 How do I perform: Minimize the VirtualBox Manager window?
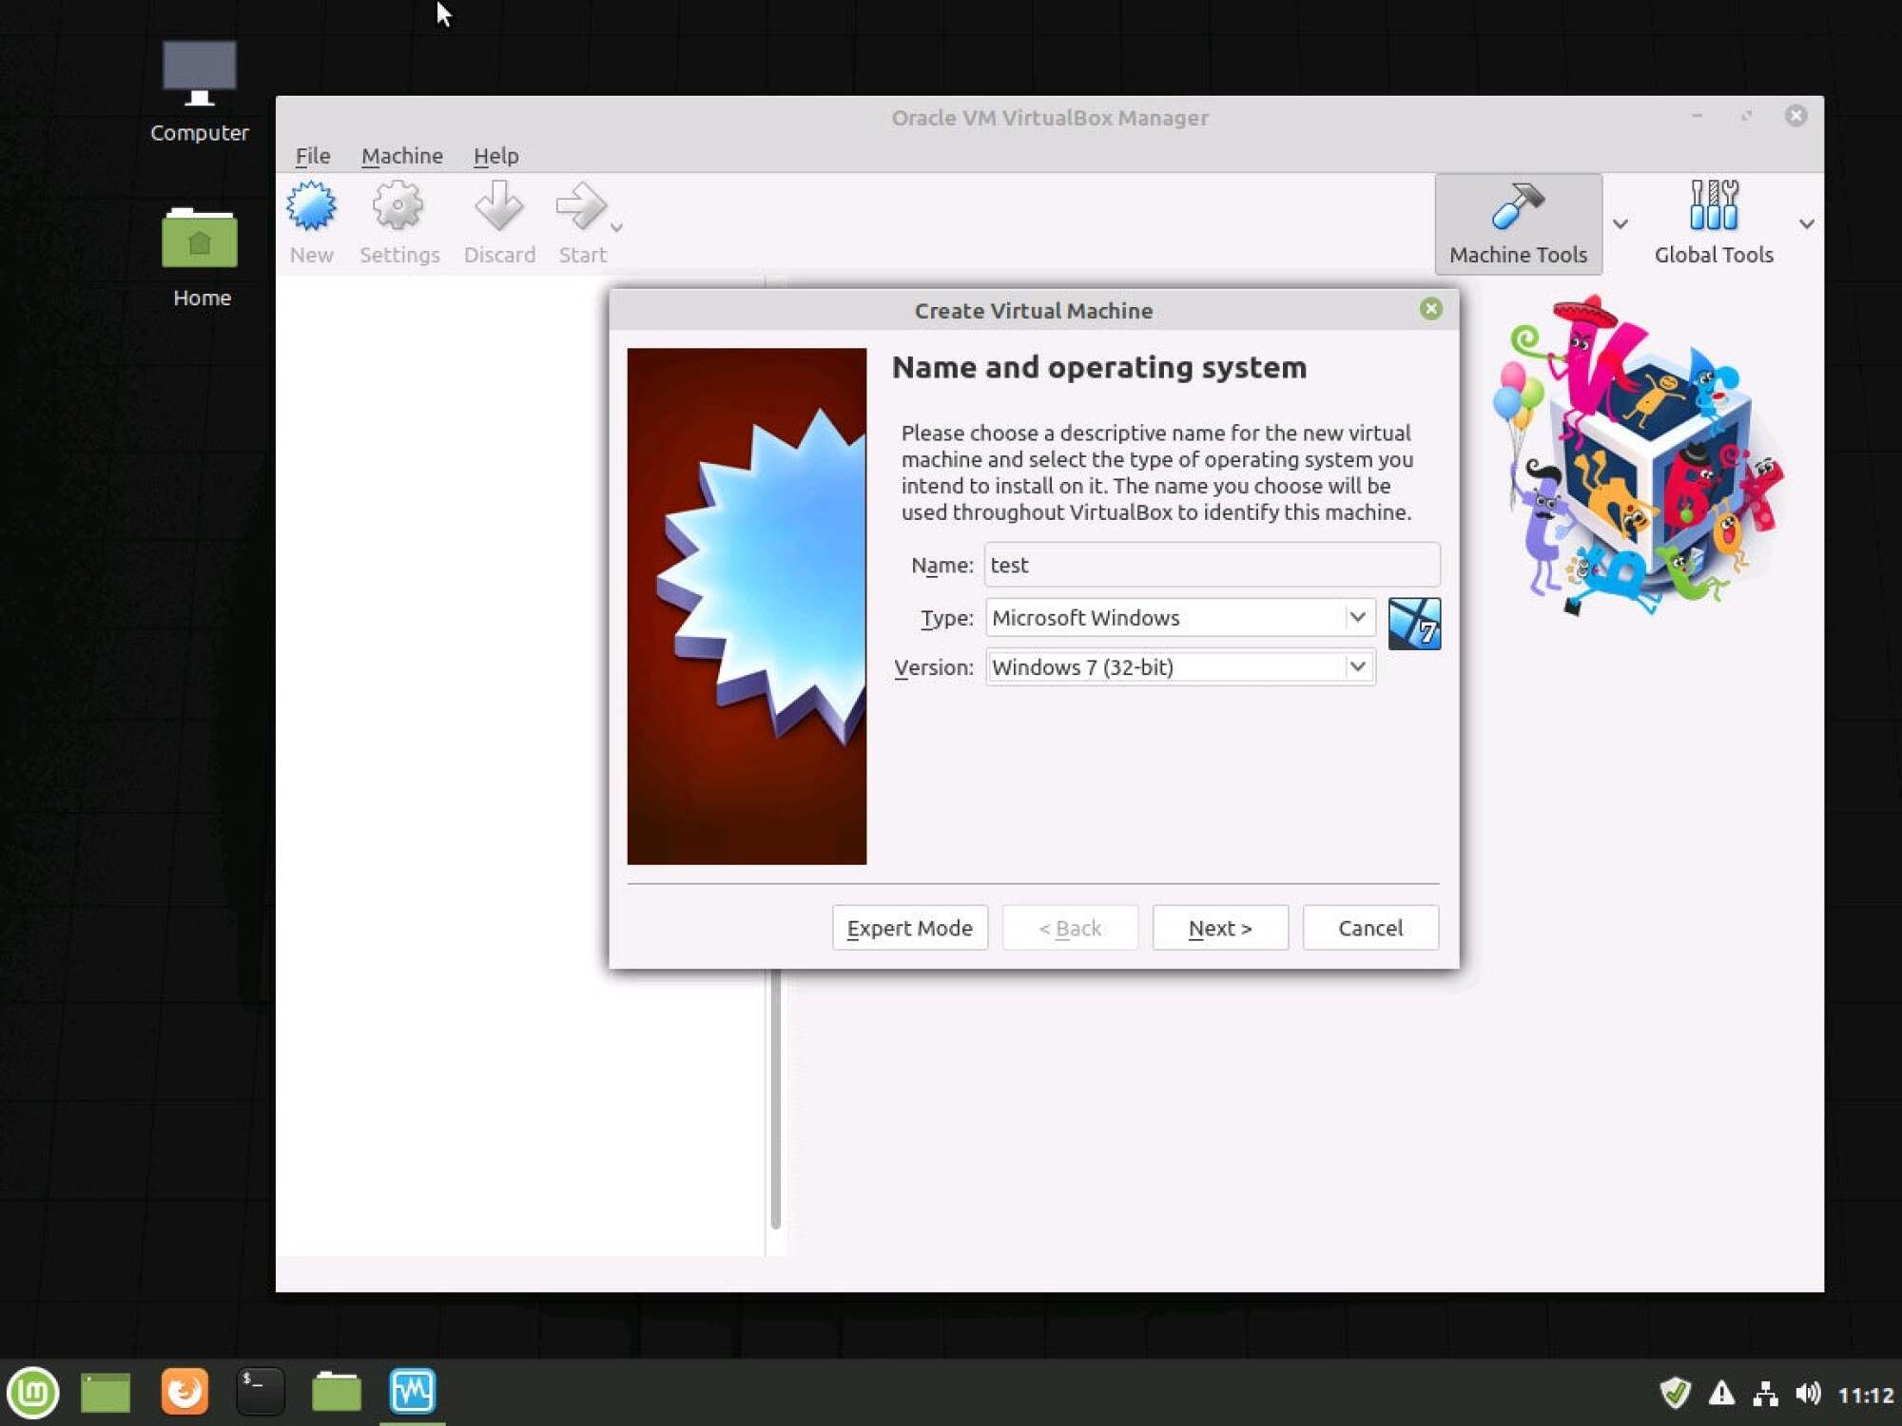1697,116
